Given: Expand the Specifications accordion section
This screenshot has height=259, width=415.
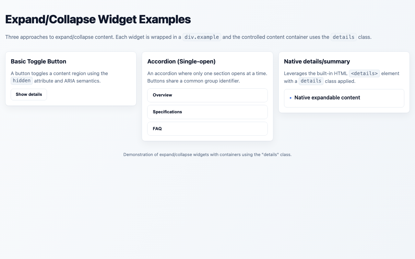Looking at the screenshot, I should click(207, 112).
